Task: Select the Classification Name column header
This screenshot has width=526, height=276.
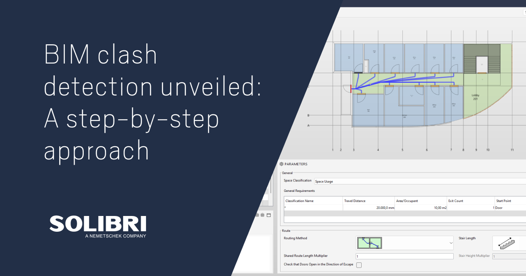Action: 313,201
